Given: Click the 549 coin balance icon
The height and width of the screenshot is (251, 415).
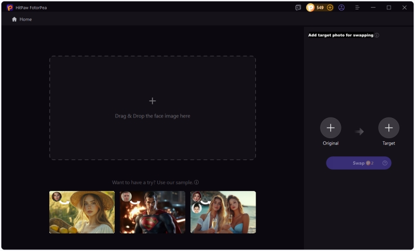Looking at the screenshot, I should tap(310, 8).
